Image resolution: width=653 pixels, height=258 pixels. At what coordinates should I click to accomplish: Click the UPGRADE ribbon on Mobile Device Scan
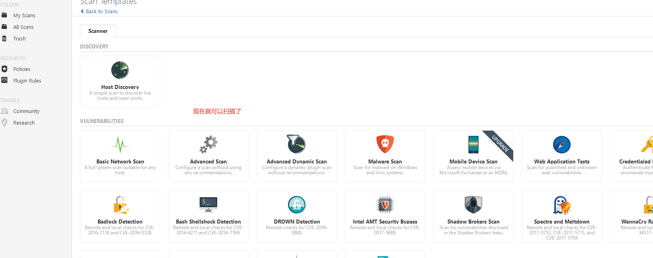pyautogui.click(x=500, y=144)
